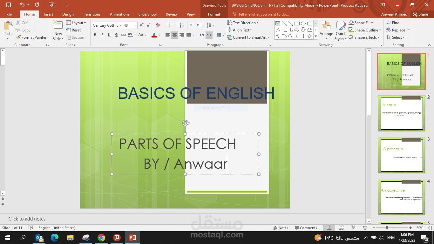
Task: Switch to Reading View
Action: (353, 228)
